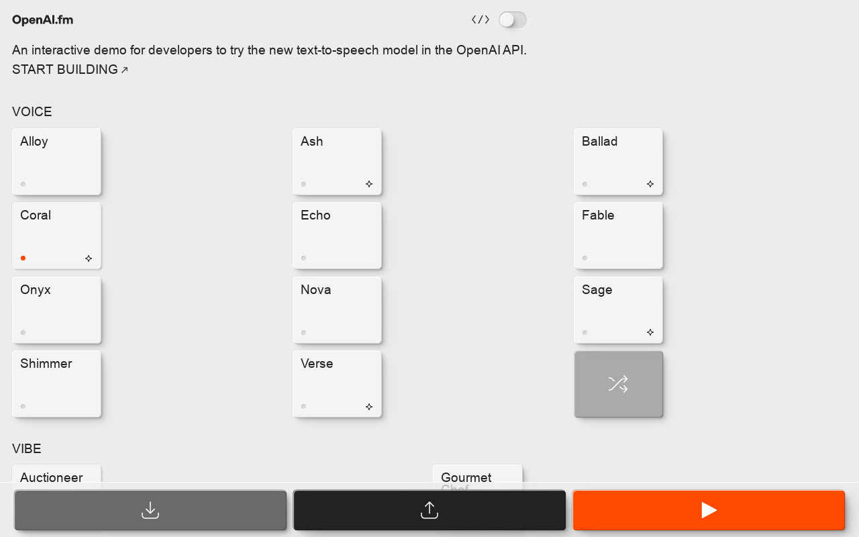Share the current configuration

(x=429, y=510)
